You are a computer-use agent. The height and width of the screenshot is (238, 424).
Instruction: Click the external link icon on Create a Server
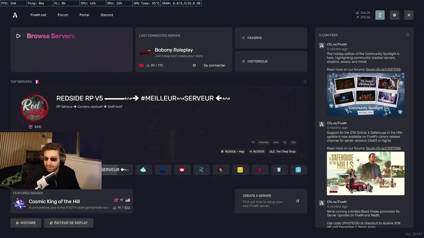297,201
